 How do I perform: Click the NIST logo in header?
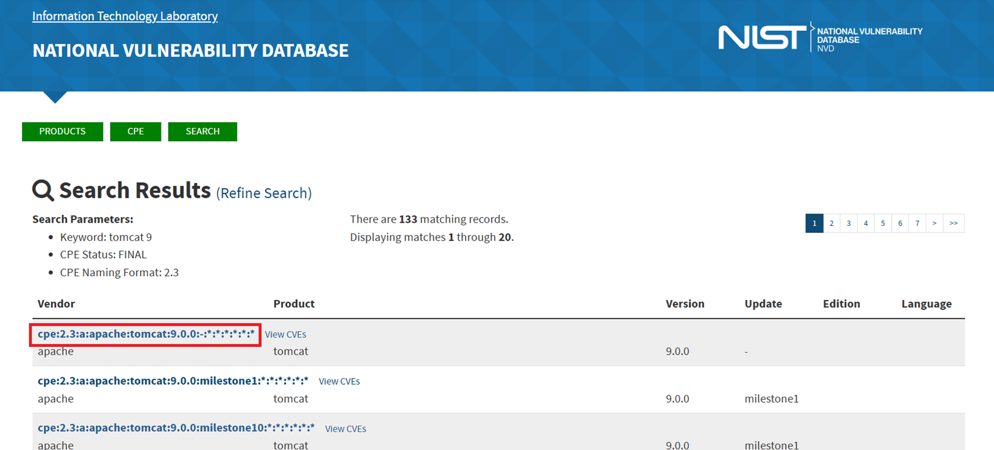pyautogui.click(x=762, y=37)
